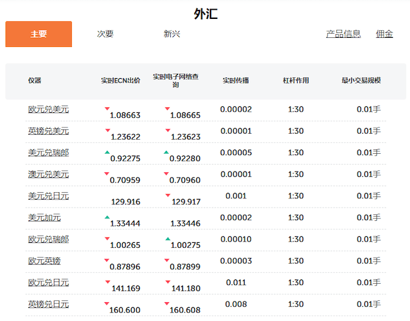The height and width of the screenshot is (321, 410).
Task: Select the 主要 tab
Action: click(38, 34)
